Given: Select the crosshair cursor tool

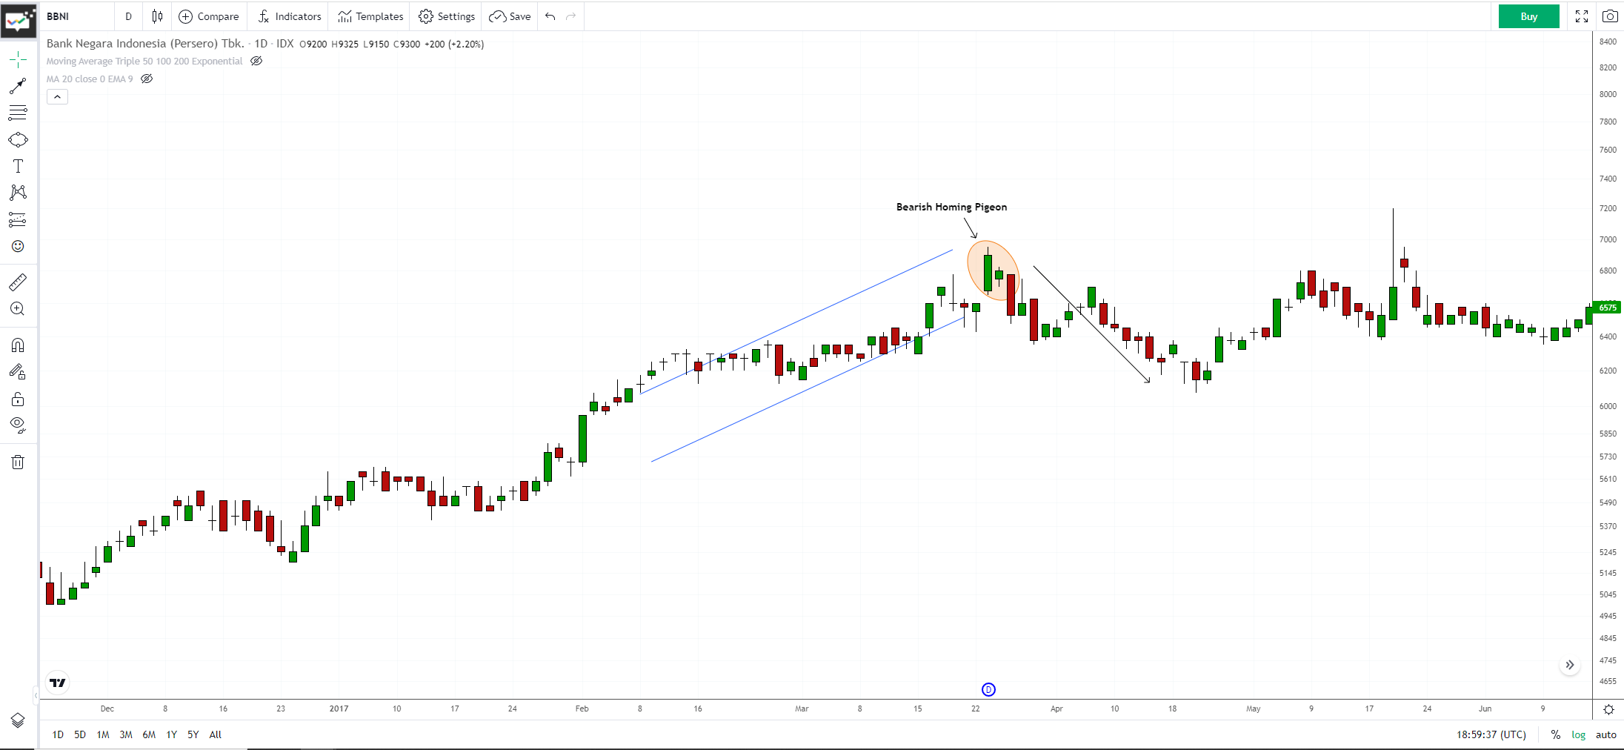Looking at the screenshot, I should pyautogui.click(x=18, y=59).
